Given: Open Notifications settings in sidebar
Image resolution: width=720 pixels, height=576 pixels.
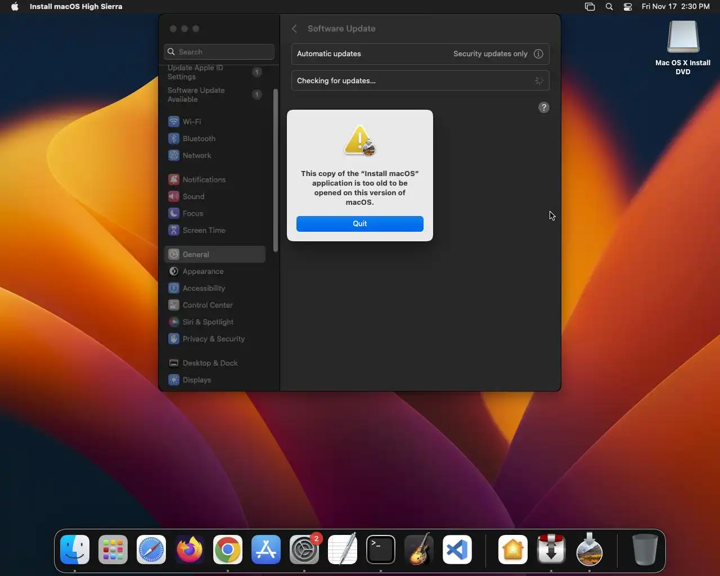Looking at the screenshot, I should [x=214, y=179].
